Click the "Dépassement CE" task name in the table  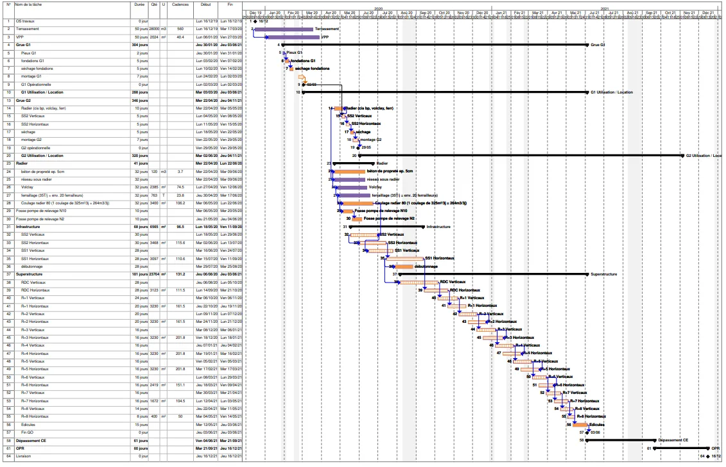[31, 441]
